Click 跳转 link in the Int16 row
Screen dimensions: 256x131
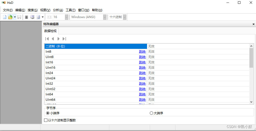[x=143, y=62]
